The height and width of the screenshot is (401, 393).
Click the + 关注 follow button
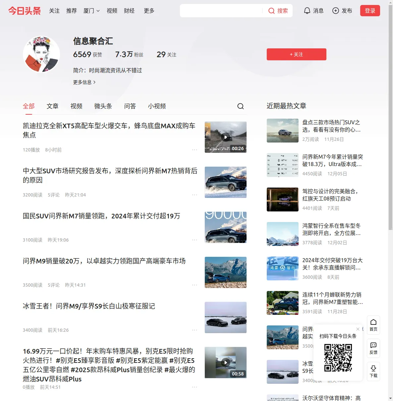pyautogui.click(x=297, y=54)
